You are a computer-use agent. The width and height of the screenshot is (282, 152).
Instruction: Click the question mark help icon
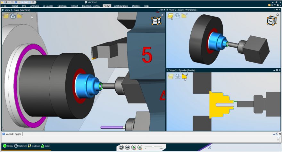[x=275, y=5]
